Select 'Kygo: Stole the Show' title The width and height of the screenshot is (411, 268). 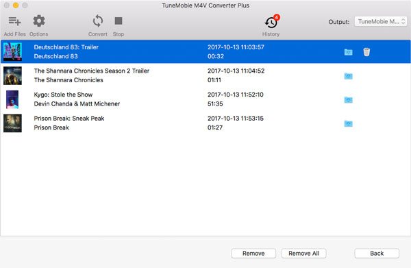point(63,95)
